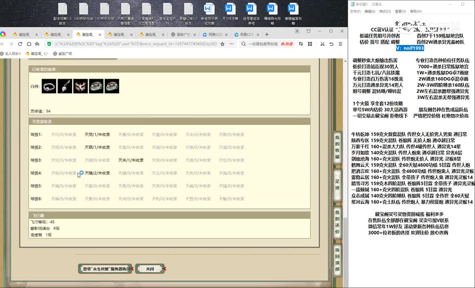Click 返回顶部 to return to top
Image resolution: width=475 pixels, height=288 pixels.
(x=337, y=259)
